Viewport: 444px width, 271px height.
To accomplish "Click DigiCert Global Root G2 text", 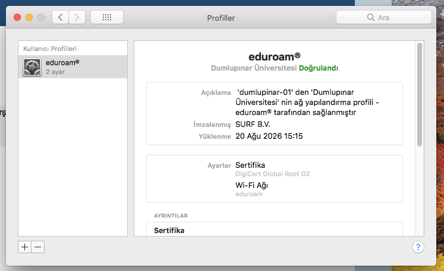I will click(x=272, y=174).
